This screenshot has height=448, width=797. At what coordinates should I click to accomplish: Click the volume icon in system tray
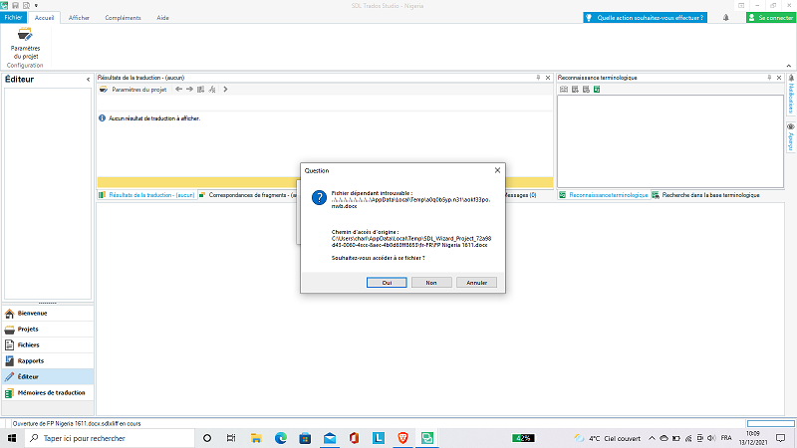point(711,438)
